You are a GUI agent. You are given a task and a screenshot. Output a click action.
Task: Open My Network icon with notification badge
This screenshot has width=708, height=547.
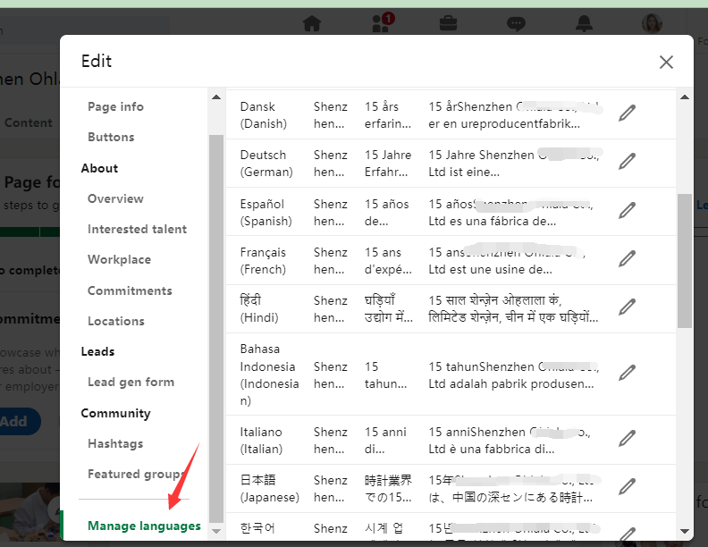tap(383, 22)
